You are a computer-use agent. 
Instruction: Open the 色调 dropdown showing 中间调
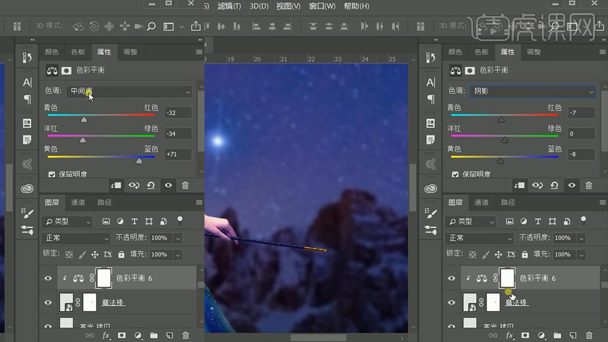130,91
